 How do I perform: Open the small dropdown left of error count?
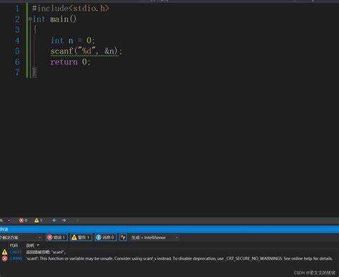(9, 221)
